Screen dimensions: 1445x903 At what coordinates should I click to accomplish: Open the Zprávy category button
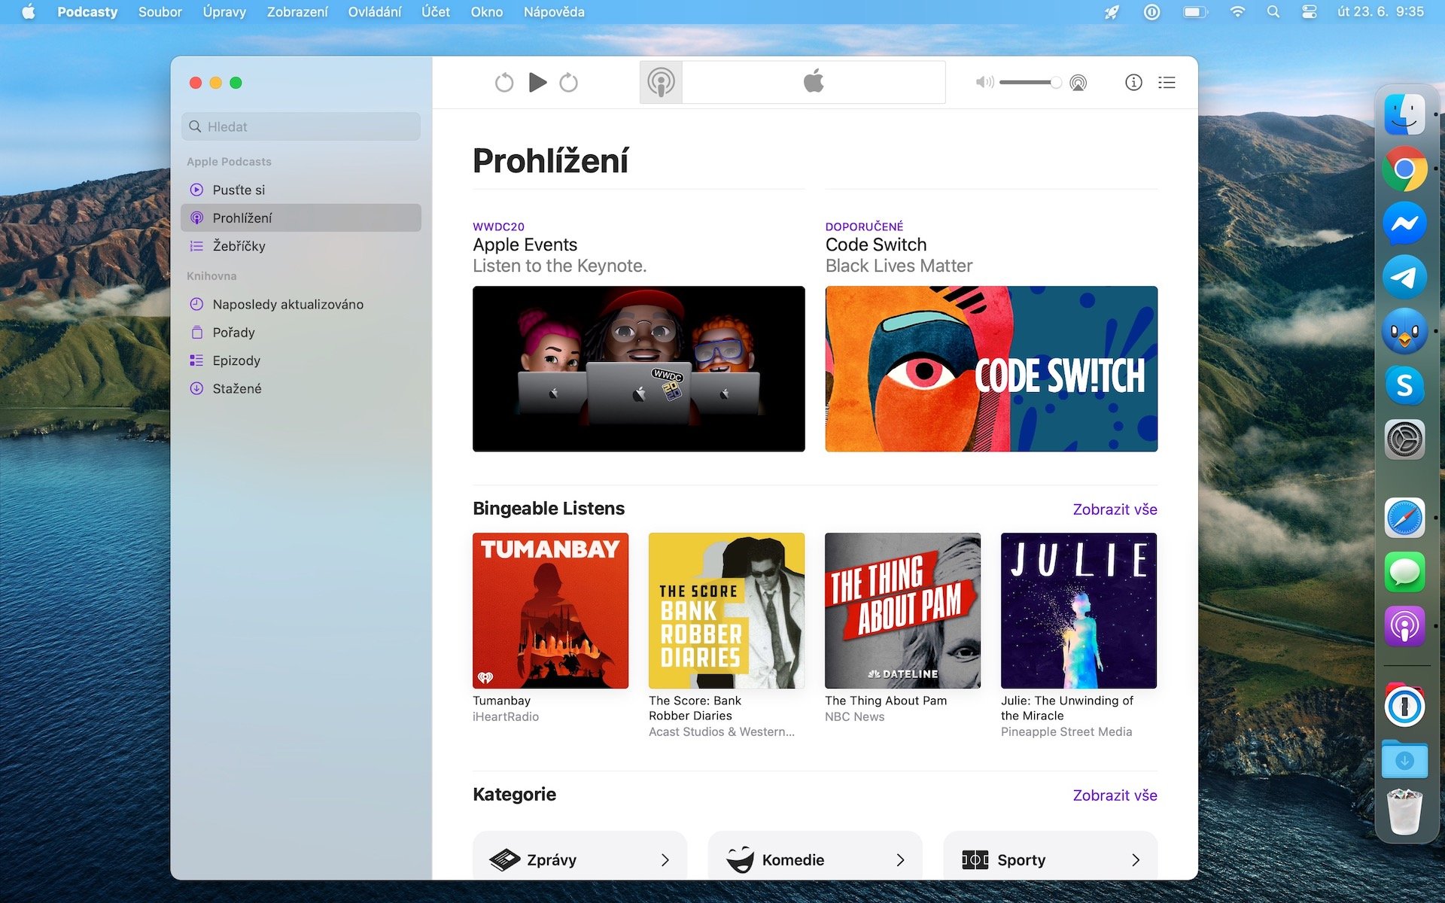pyautogui.click(x=580, y=856)
